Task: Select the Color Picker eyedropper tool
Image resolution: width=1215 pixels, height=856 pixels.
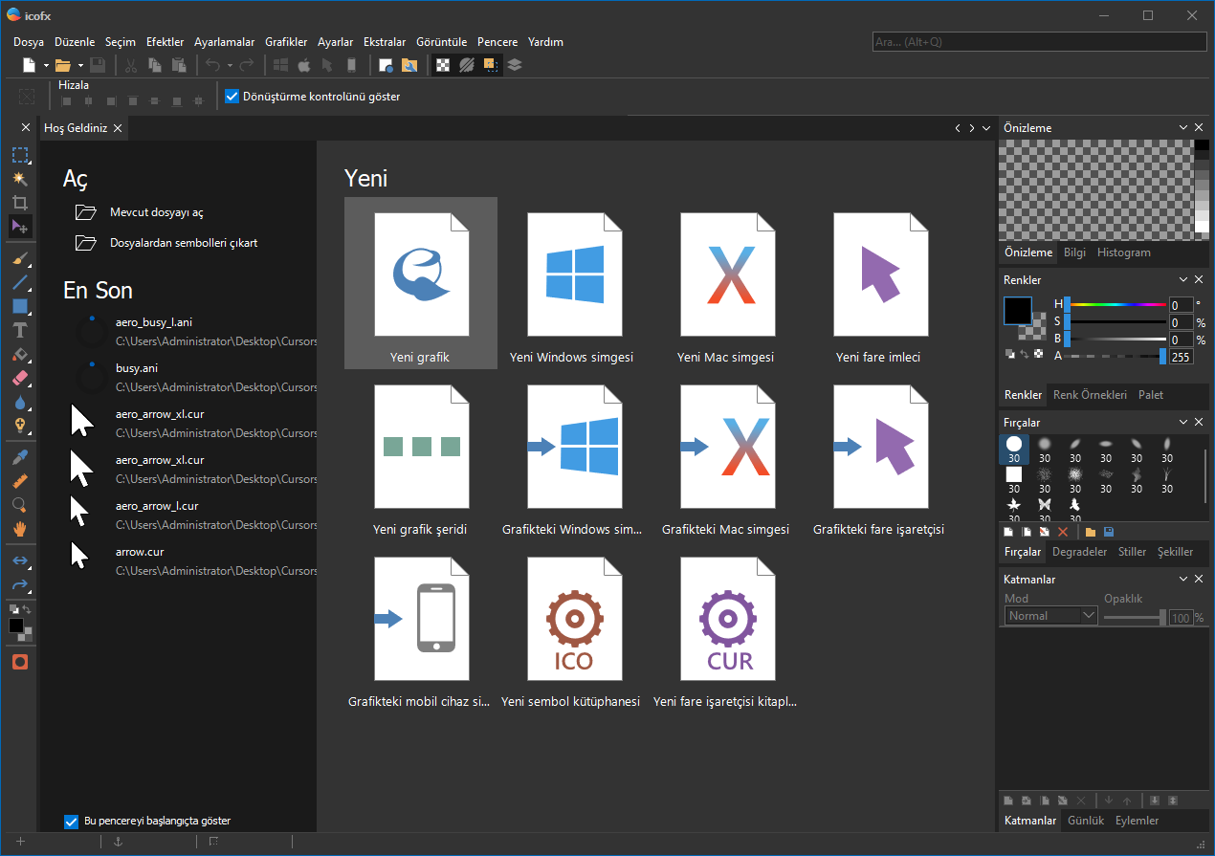Action: (19, 458)
